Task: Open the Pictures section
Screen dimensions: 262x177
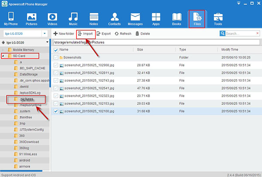Action: pyautogui.click(x=31, y=19)
